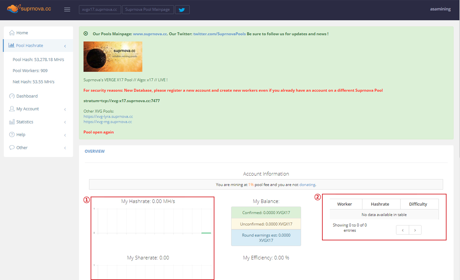Expand the Help submenu chevron
Image resolution: width=460 pixels, height=280 pixels.
[x=65, y=135]
